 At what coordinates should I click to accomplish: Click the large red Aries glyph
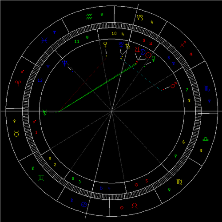pyautogui.click(x=18, y=83)
